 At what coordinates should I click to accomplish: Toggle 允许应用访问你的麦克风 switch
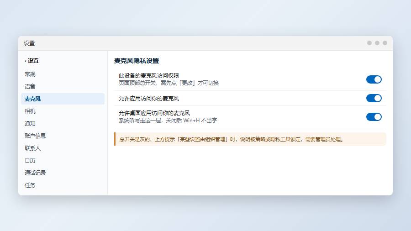(374, 98)
